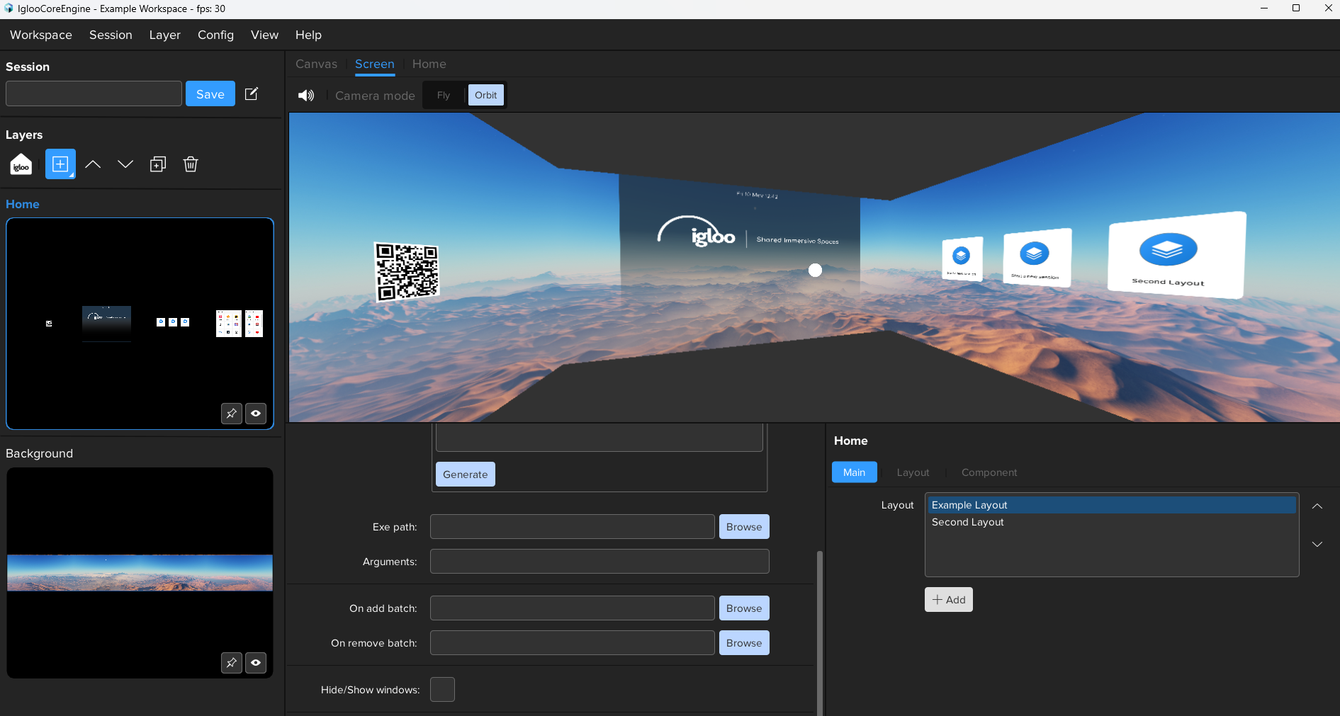Enable the Hide/Show windows checkbox
The image size is (1340, 716).
(x=442, y=690)
